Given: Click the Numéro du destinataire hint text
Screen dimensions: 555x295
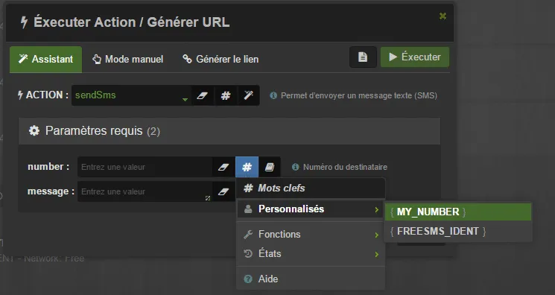Looking at the screenshot, I should coord(345,167).
